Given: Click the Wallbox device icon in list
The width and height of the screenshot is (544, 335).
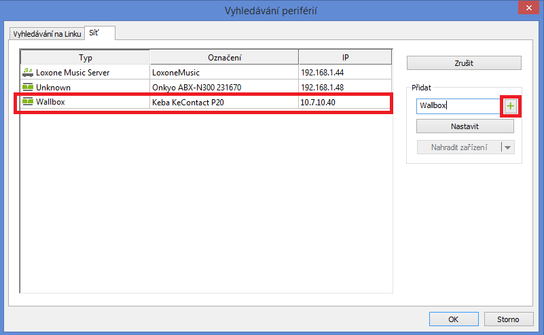Looking at the screenshot, I should (x=28, y=103).
